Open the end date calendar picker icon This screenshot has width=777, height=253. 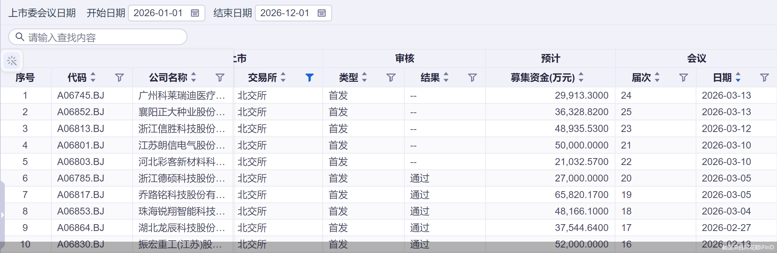pos(322,13)
